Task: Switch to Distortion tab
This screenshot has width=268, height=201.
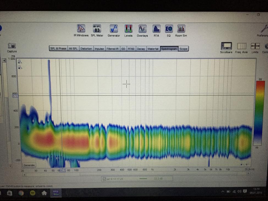Action: point(86,49)
